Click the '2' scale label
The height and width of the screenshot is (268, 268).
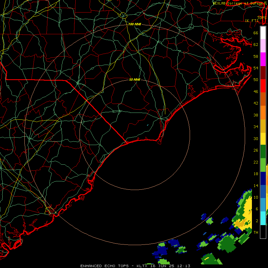[x=257, y=221]
